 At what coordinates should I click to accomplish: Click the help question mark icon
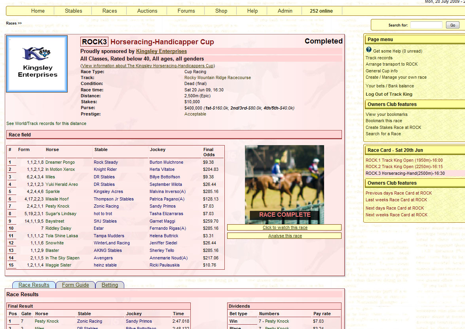click(369, 50)
